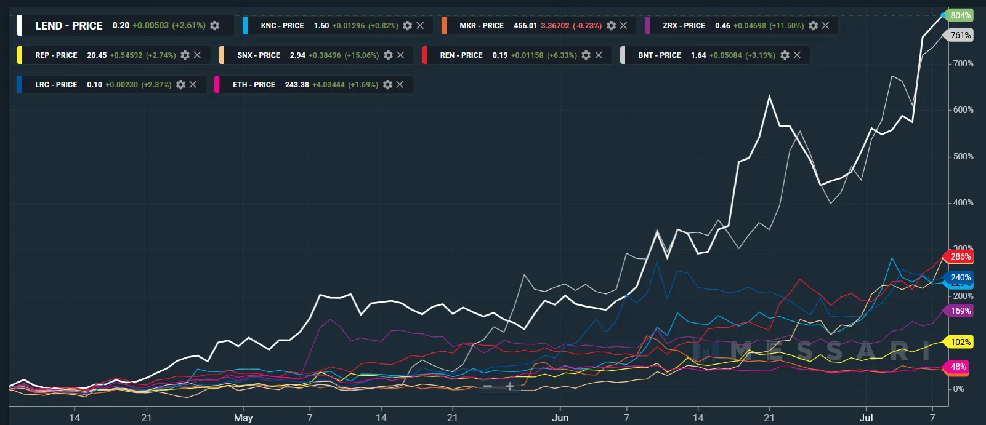Screen dimensions: 986x425
Task: Open REP price series settings
Action: point(185,55)
